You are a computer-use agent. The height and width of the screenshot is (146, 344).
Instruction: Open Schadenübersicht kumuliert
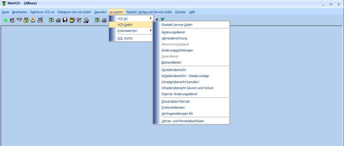coord(191,82)
